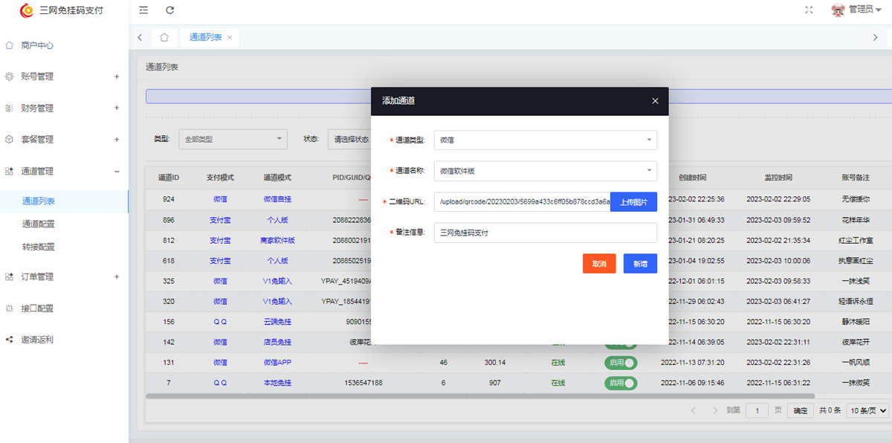Screen dimensions: 892x443
Task: Click the orange 取消 button
Action: [599, 264]
